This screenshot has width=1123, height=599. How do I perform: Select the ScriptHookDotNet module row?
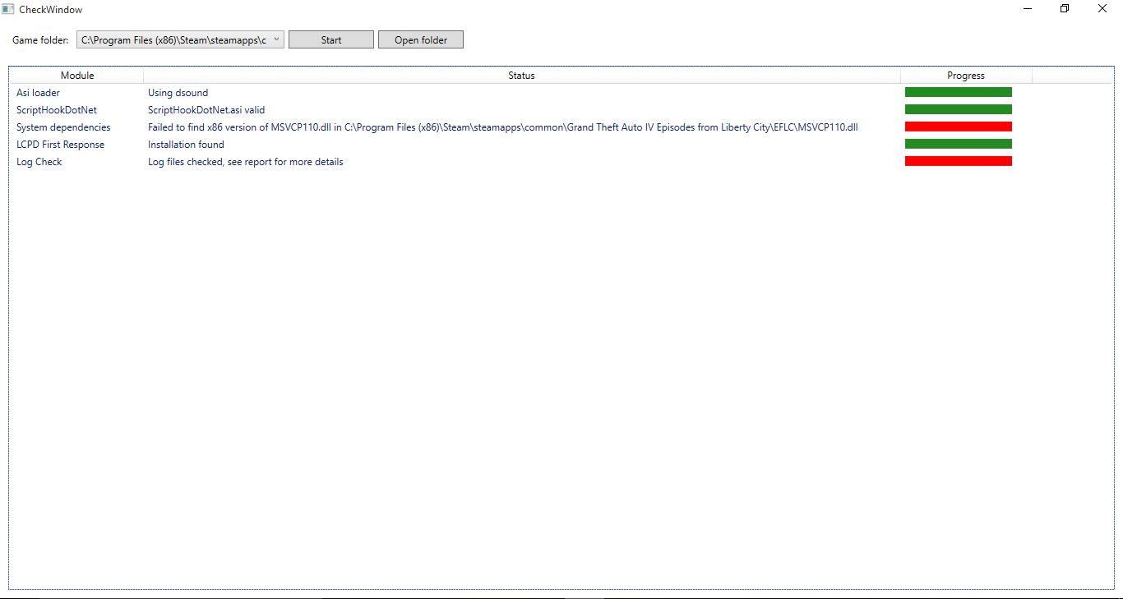tap(561, 109)
